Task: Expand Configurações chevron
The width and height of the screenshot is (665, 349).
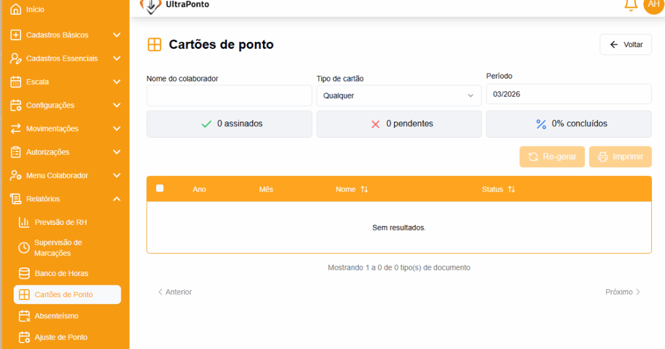Action: pos(117,105)
